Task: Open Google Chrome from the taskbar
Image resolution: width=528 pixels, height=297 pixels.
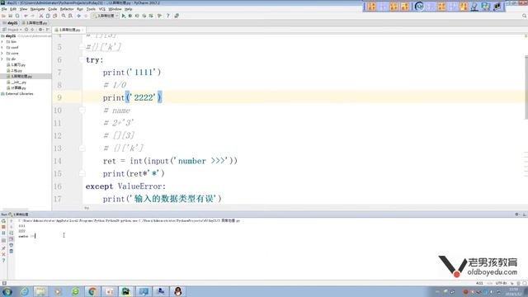Action: click(92, 291)
